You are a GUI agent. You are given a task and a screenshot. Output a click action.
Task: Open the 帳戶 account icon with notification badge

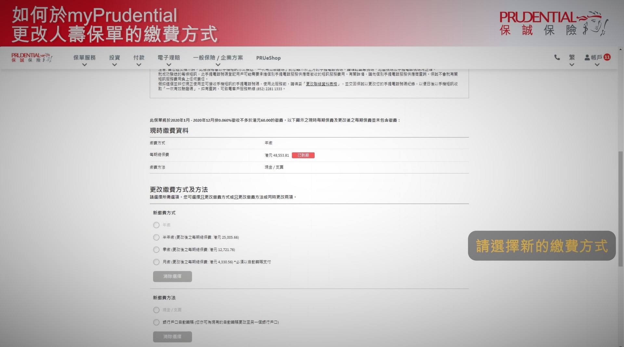(x=597, y=58)
